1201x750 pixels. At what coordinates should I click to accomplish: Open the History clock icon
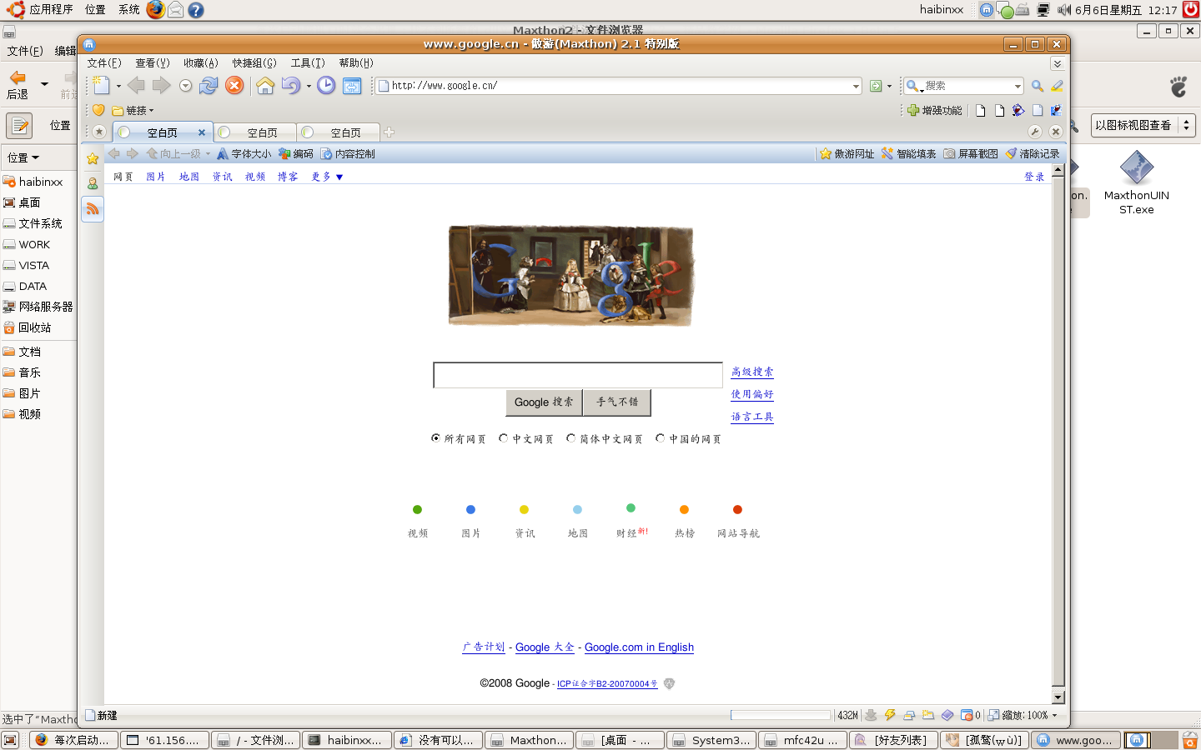coord(326,86)
